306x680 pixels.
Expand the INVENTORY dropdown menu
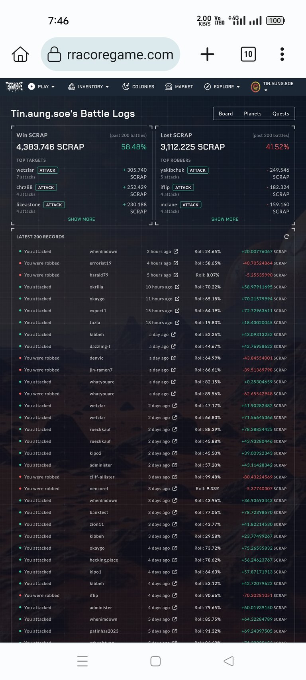pos(88,86)
